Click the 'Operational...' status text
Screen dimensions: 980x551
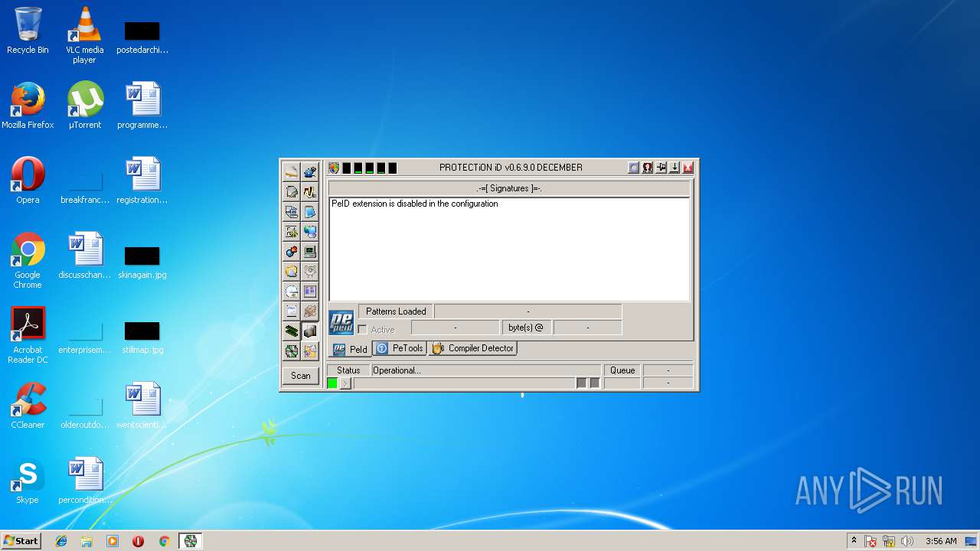coord(397,370)
